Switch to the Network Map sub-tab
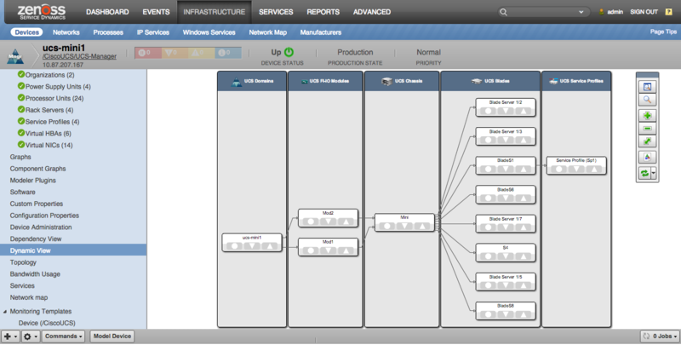 (267, 32)
